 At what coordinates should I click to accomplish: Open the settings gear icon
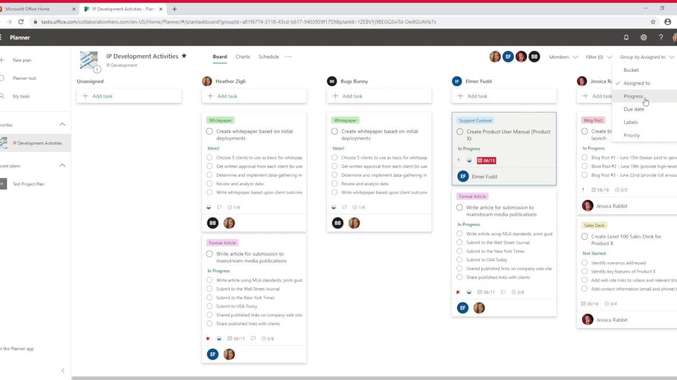[644, 37]
